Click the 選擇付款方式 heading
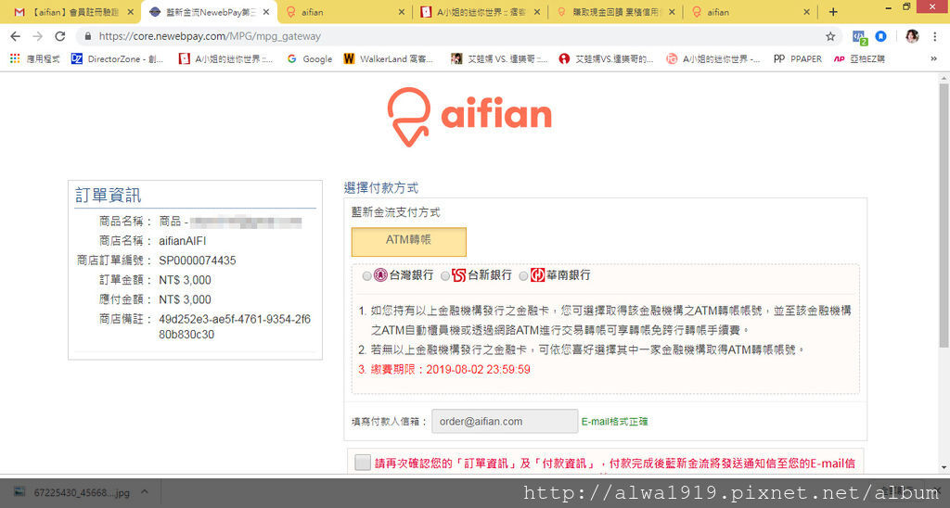 381,187
